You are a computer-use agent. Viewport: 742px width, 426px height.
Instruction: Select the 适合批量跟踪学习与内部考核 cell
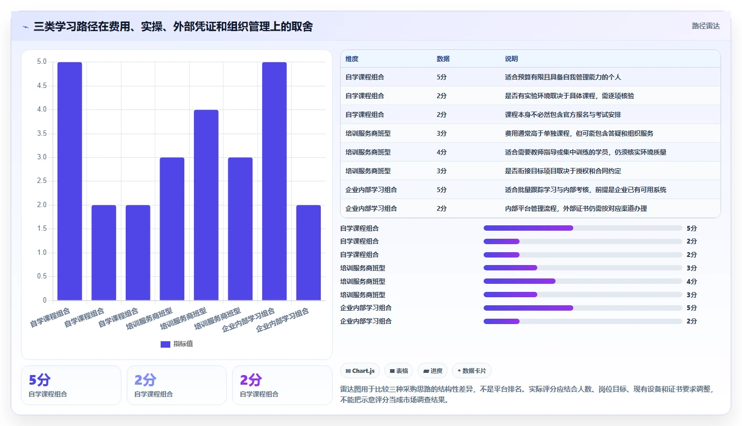pyautogui.click(x=586, y=190)
